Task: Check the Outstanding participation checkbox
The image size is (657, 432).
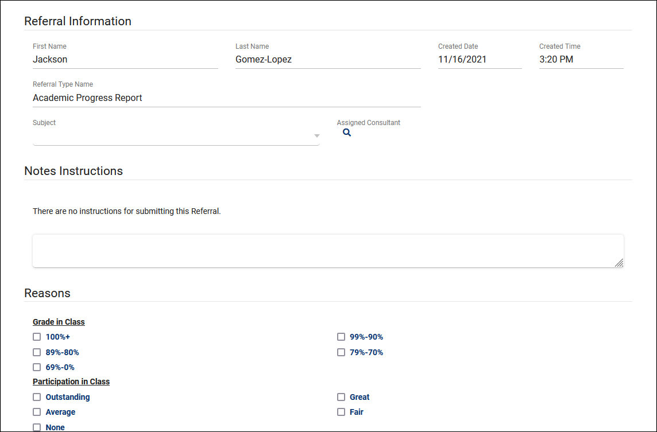Action: pos(37,397)
